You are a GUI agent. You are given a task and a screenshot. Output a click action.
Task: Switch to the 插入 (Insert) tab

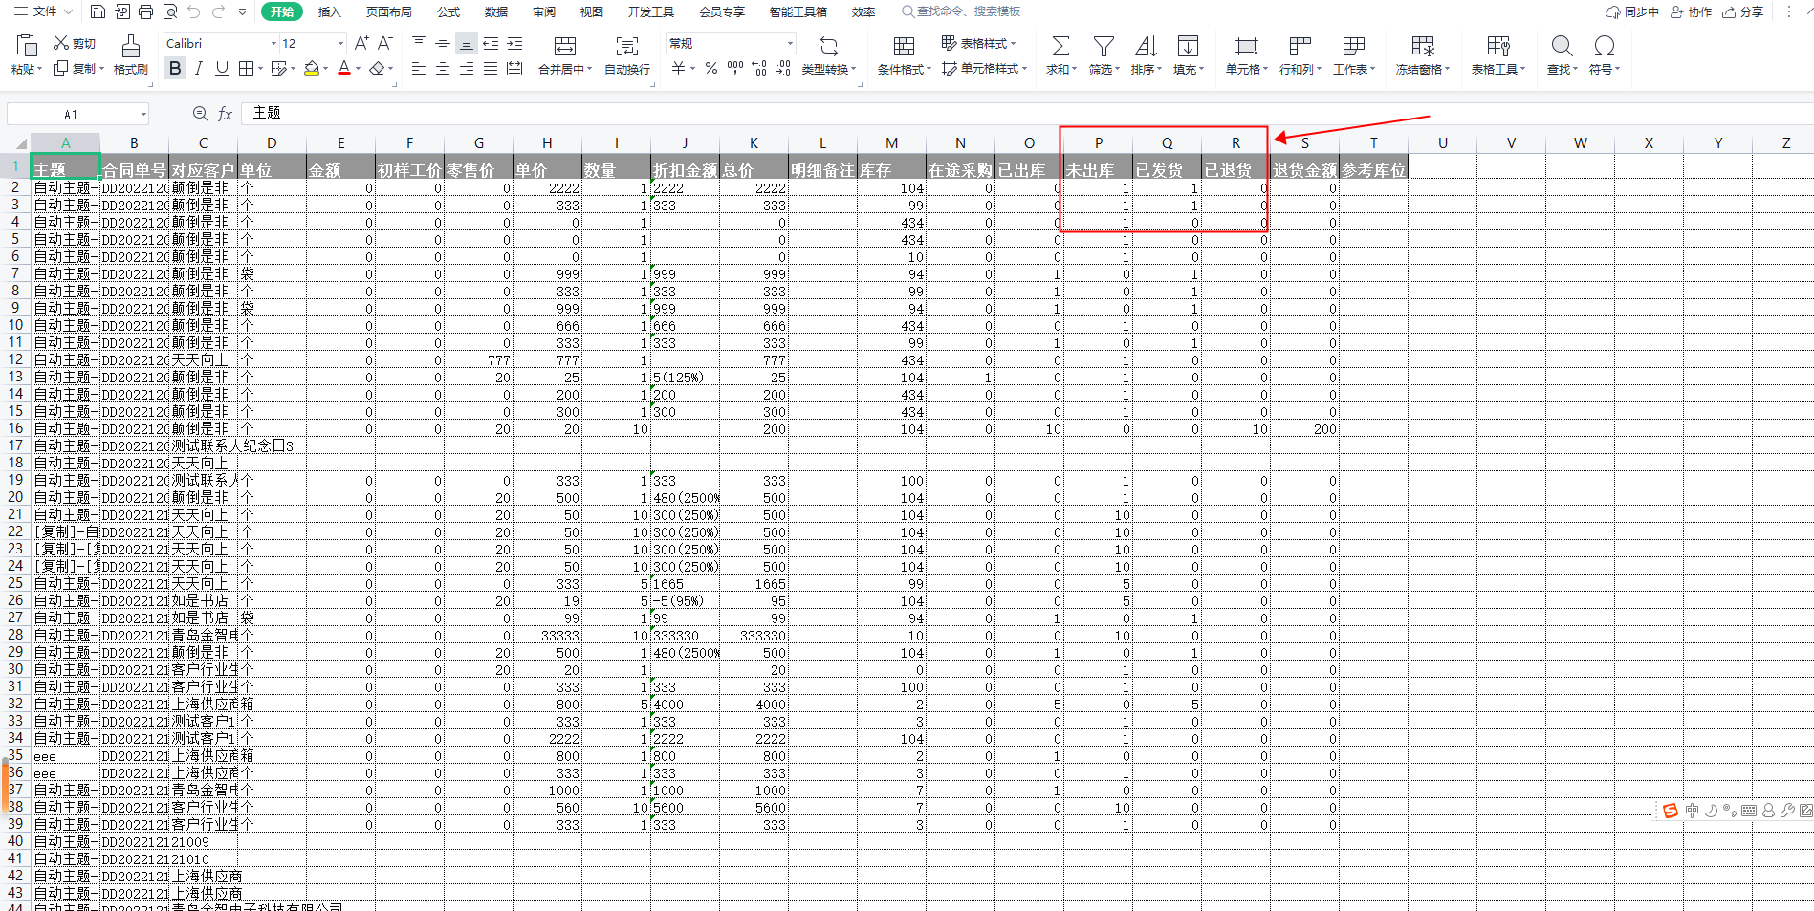(x=329, y=11)
